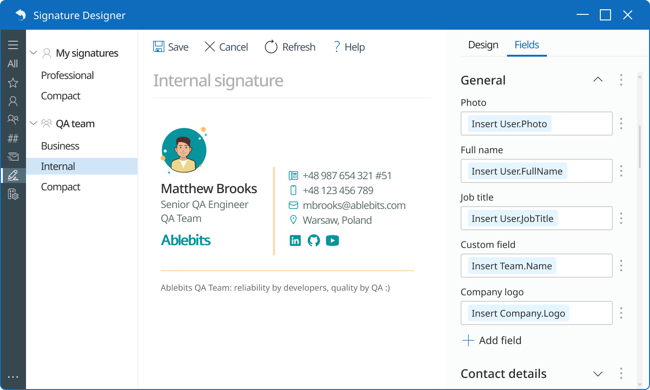Click the GitHub icon in the signature

(313, 240)
